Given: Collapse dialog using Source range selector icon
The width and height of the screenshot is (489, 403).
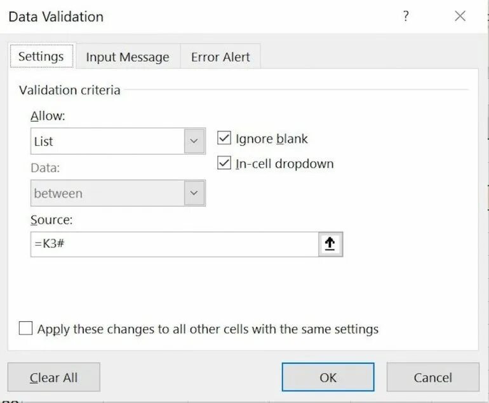Looking at the screenshot, I should tap(330, 245).
